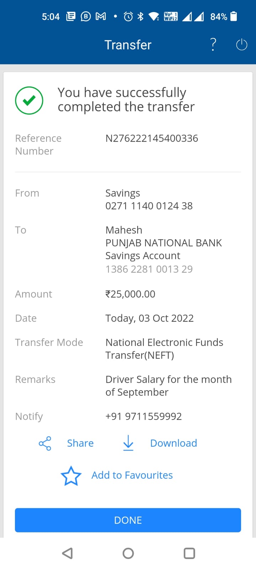This screenshot has width=256, height=569.
Task: Tap the ₹25,000.00 amount value
Action: pos(130,294)
